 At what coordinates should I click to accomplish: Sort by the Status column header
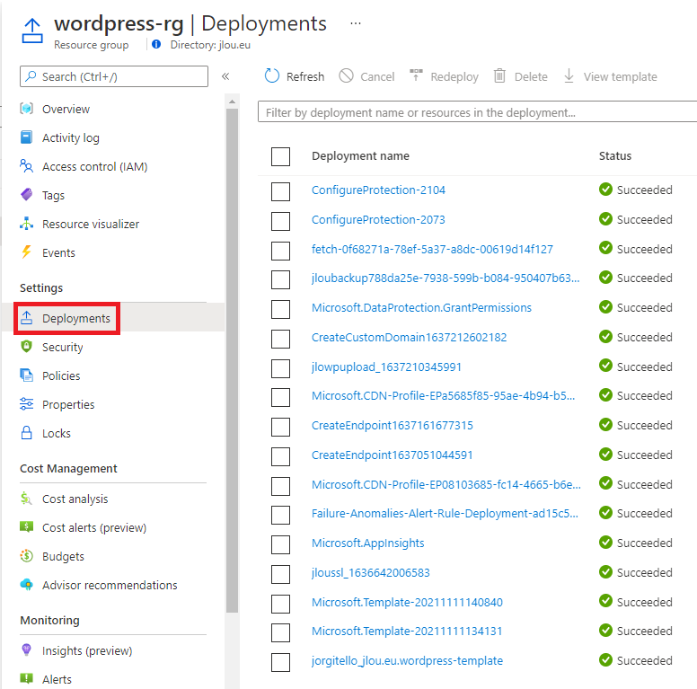[614, 156]
